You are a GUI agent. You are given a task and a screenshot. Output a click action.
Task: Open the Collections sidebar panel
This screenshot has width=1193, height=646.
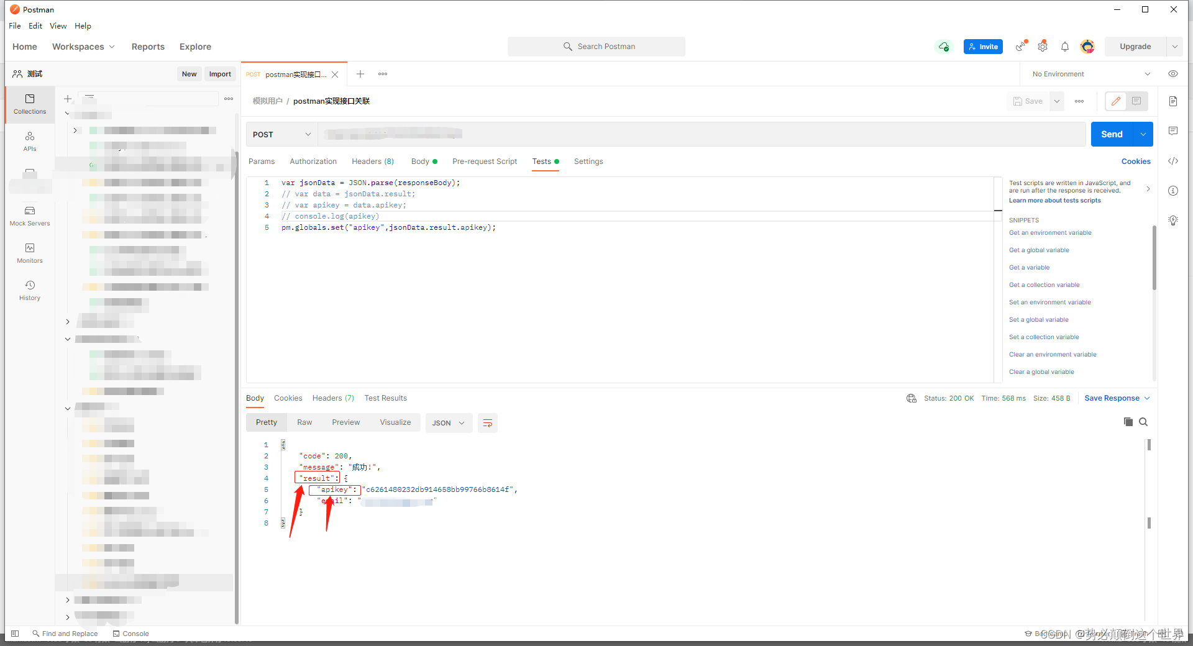(30, 104)
